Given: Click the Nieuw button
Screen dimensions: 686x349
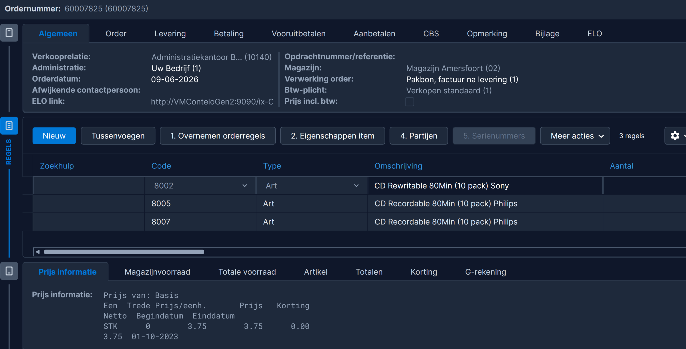Looking at the screenshot, I should pyautogui.click(x=54, y=136).
